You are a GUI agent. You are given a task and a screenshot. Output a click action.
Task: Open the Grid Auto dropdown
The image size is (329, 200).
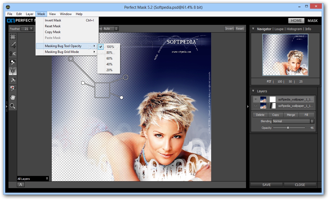(110, 29)
